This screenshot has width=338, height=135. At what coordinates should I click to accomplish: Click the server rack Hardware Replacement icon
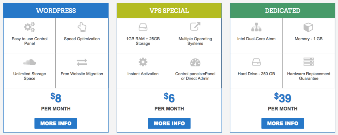[309, 62]
